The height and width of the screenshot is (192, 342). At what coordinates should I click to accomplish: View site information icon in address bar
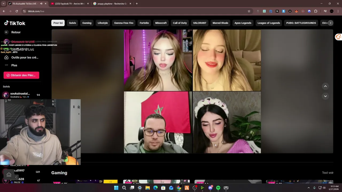point(24,11)
